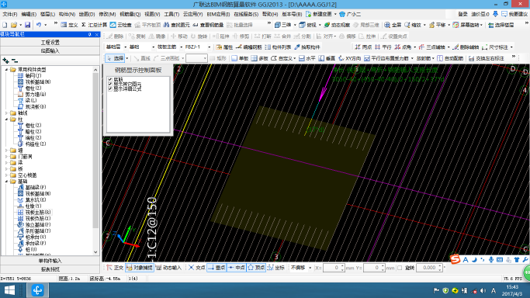
Task: Click the save disk icon
Action: (28, 25)
